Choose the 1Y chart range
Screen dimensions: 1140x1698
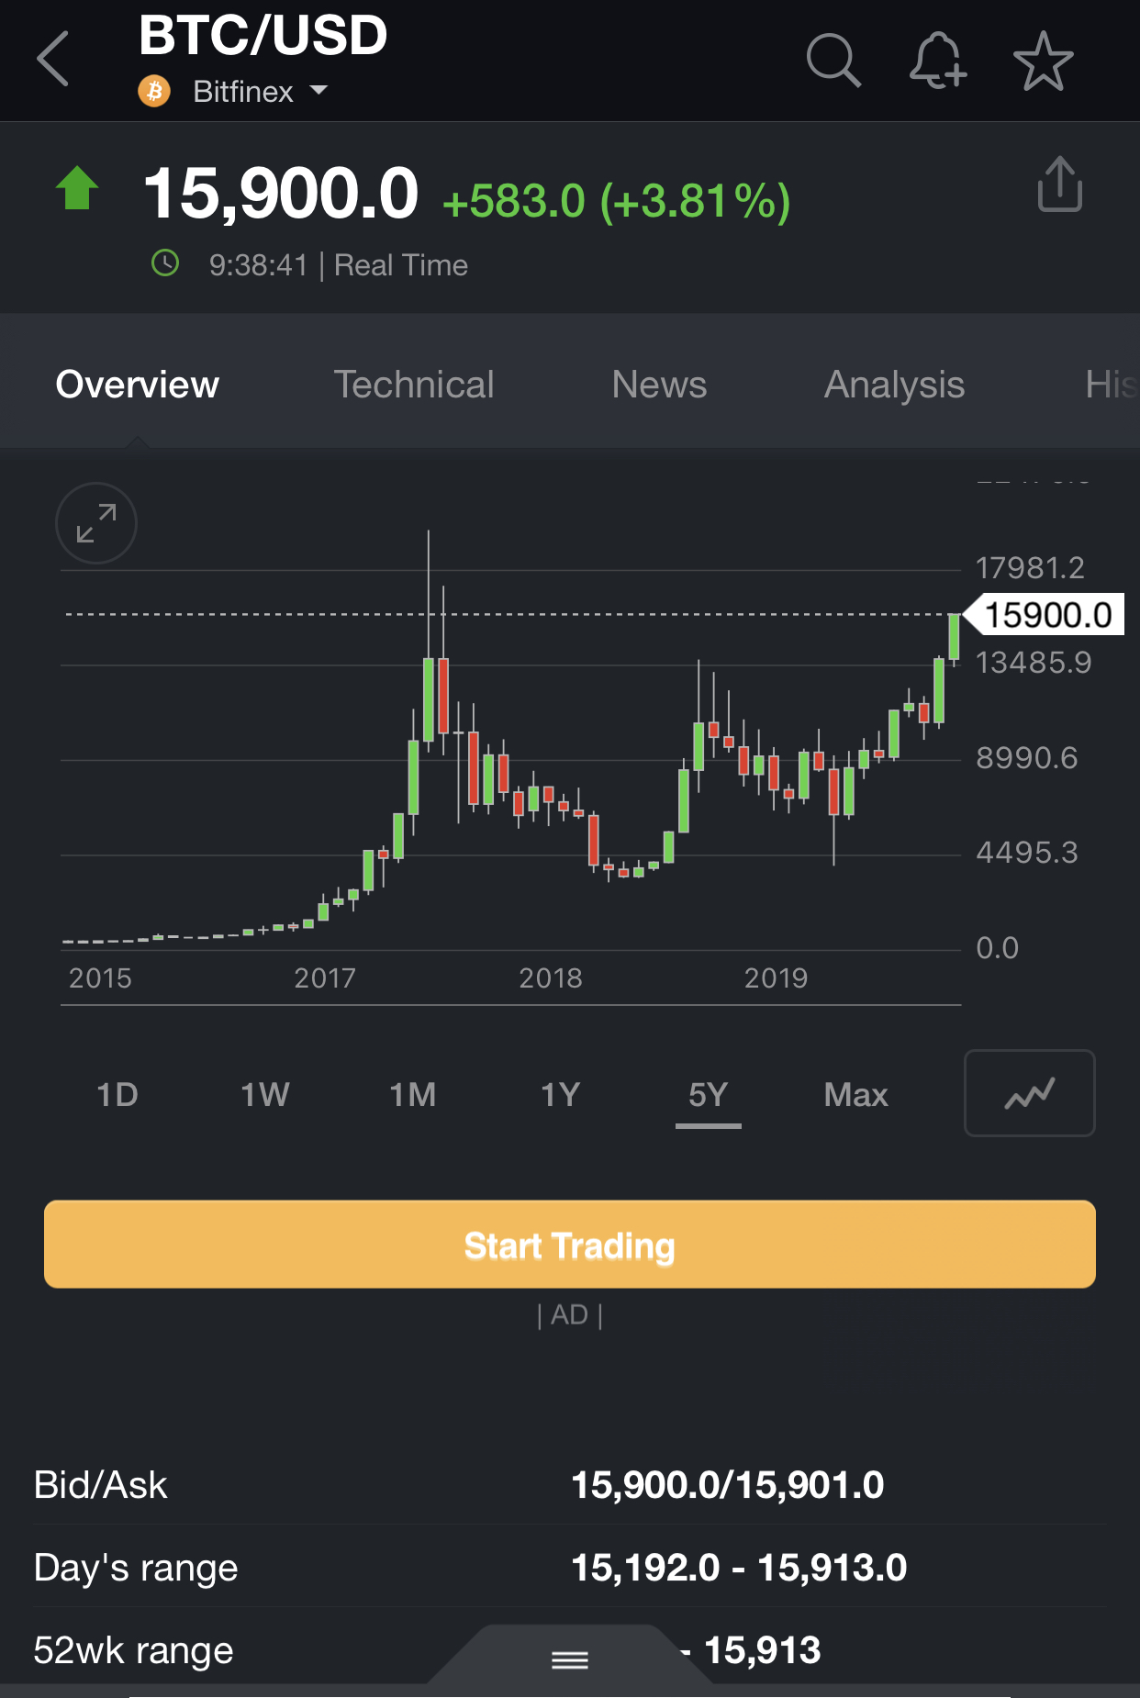pos(561,1094)
